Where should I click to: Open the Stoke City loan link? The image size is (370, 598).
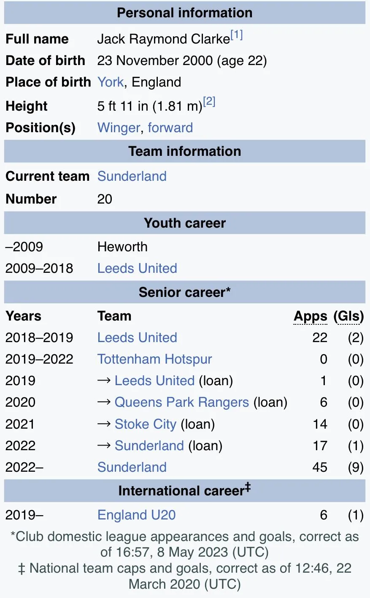click(x=145, y=424)
